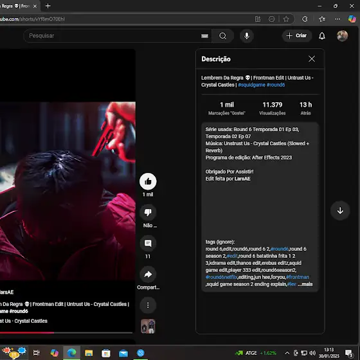Open the Copilot sidebar icon
Viewport: 360px width, 360px height.
pos(352,19)
